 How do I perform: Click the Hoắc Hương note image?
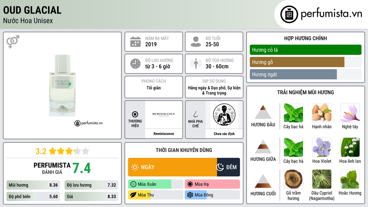point(350,179)
